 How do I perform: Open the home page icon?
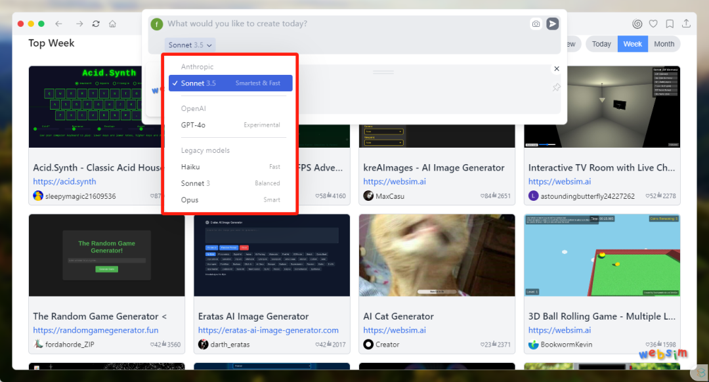(x=113, y=24)
